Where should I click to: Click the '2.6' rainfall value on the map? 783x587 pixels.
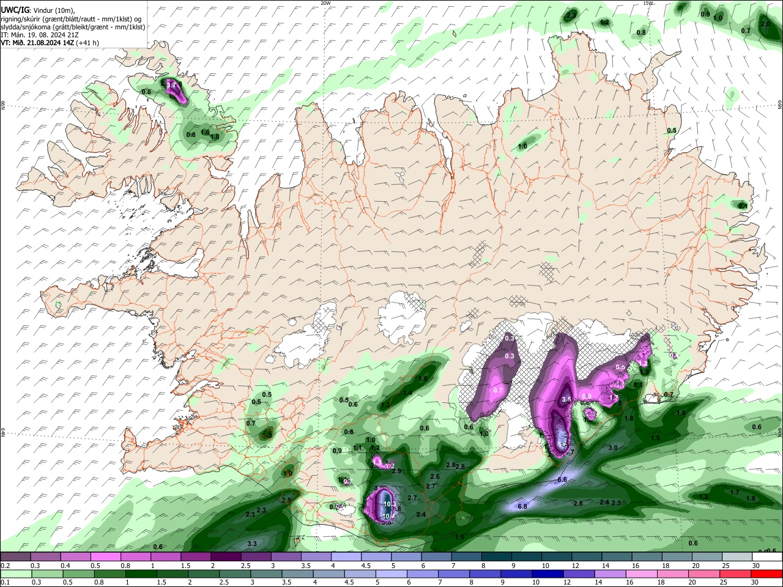(435, 476)
